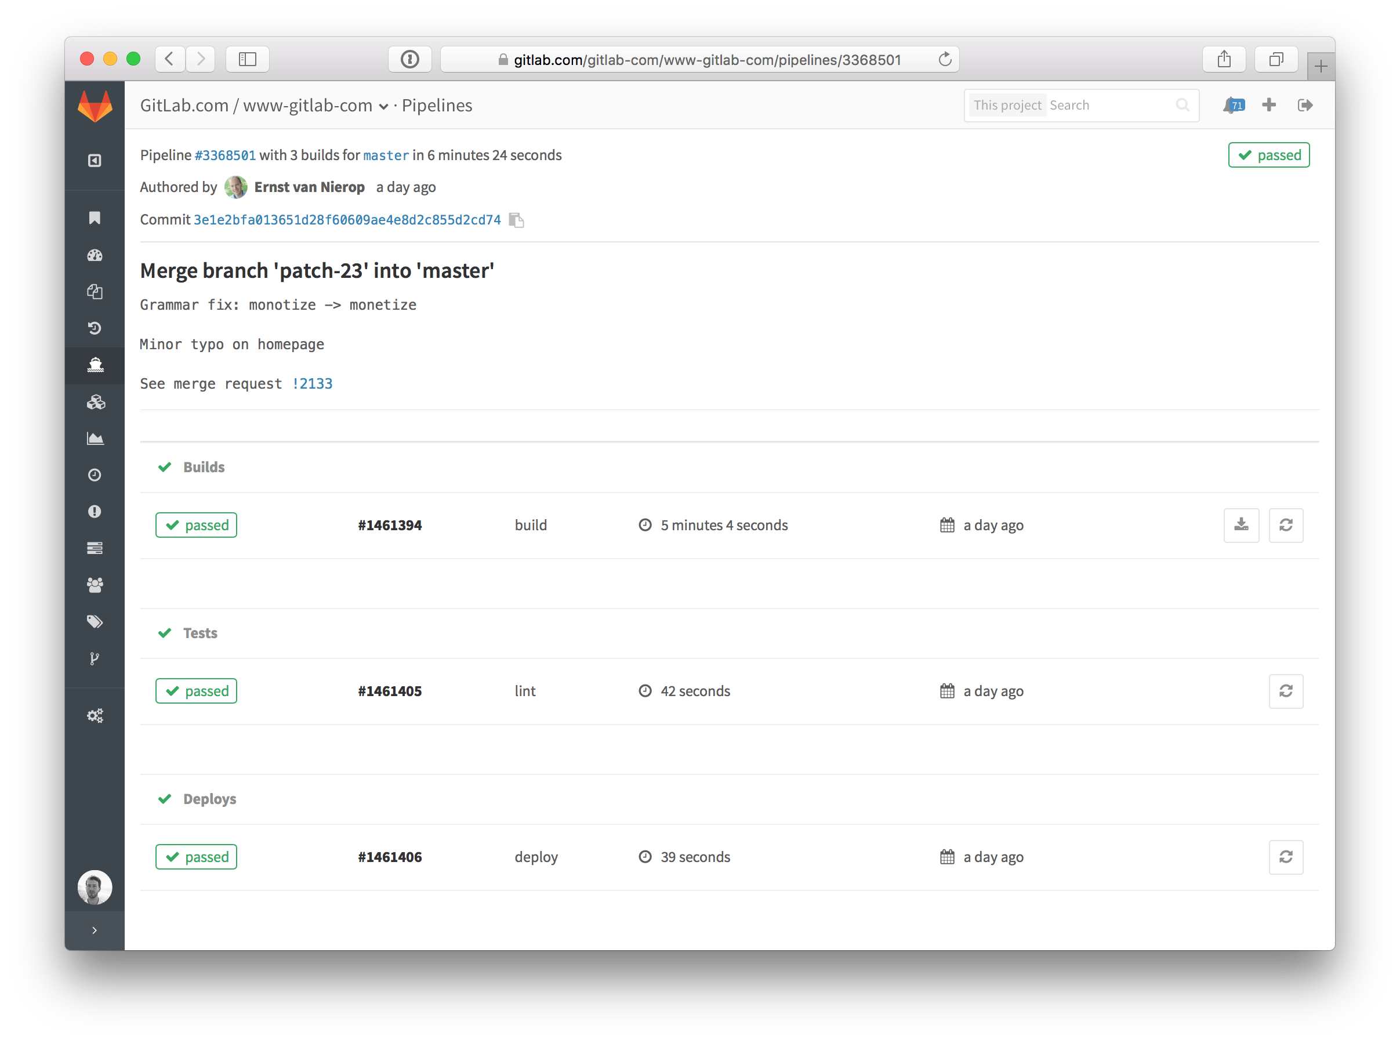This screenshot has width=1400, height=1043.
Task: Open the Container Registry from the sidebar
Action: point(95,402)
